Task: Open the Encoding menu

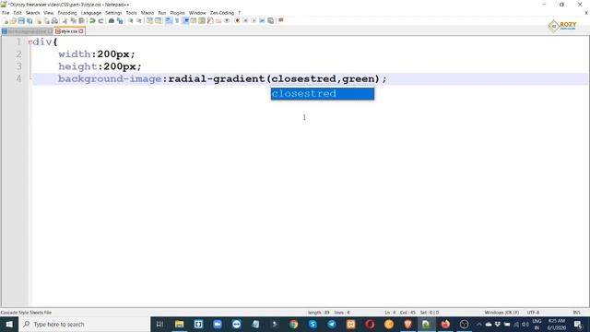Action: pos(67,13)
